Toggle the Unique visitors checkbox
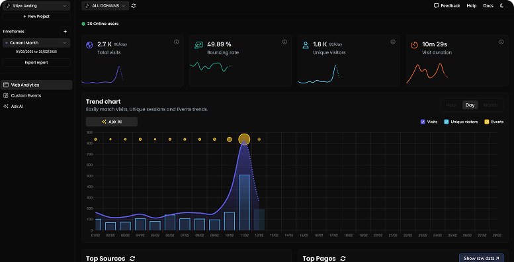This screenshot has width=514, height=262. [446, 122]
